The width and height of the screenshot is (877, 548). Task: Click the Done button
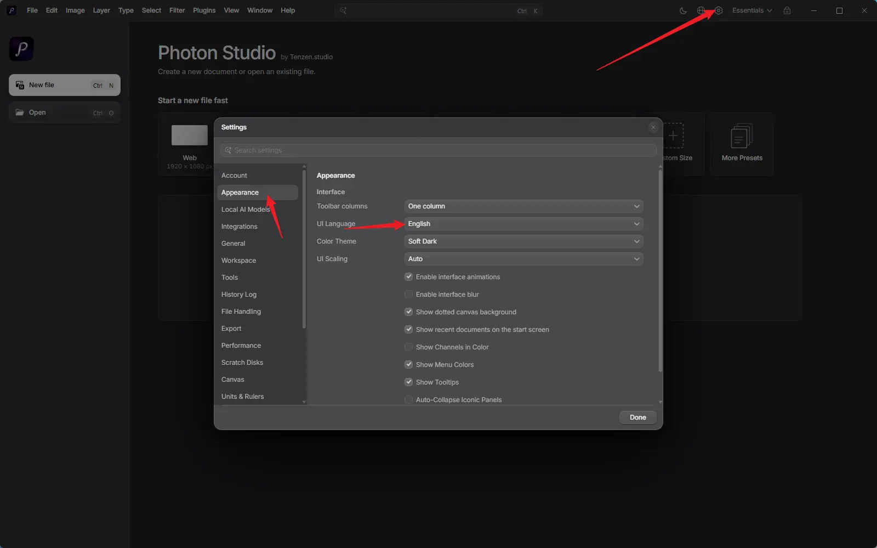point(638,417)
